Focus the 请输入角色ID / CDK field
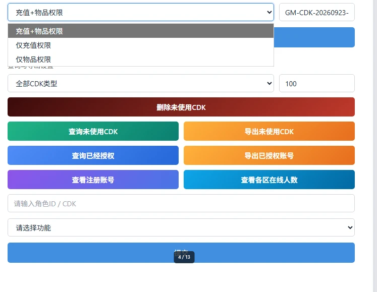 181,203
